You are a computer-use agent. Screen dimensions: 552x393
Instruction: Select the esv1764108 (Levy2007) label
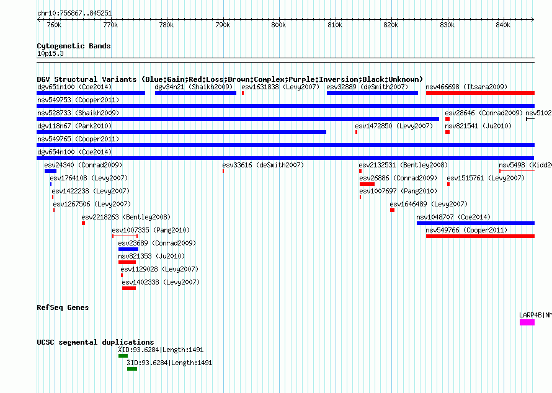coord(89,178)
